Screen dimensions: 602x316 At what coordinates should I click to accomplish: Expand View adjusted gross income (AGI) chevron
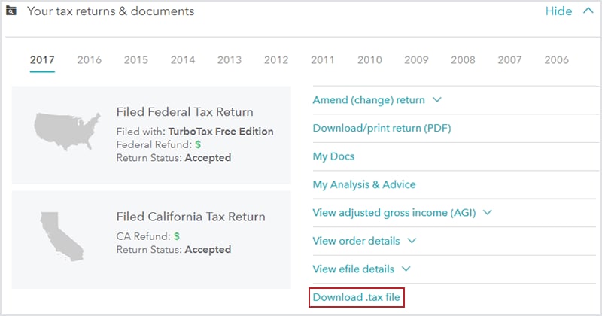(x=487, y=212)
